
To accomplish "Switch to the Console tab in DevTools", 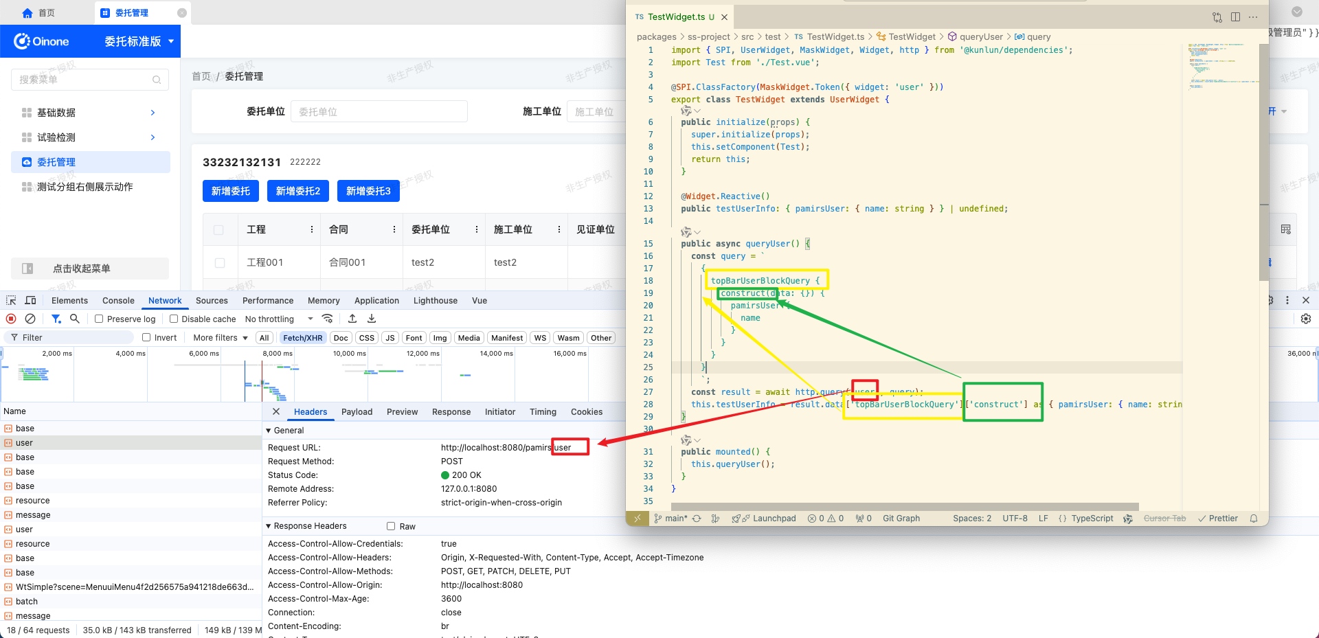I will 118,301.
